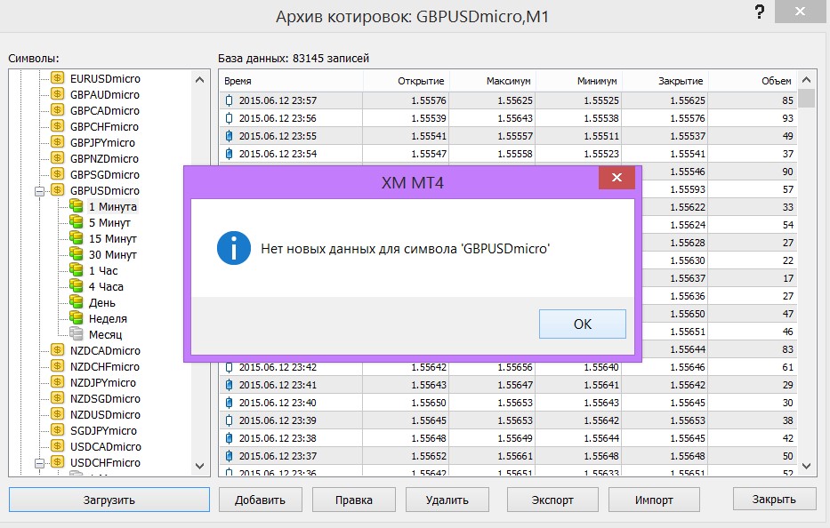Viewport: 830px width, 528px height.
Task: Click the database icon beside 30 Минут
Action: pyautogui.click(x=77, y=254)
